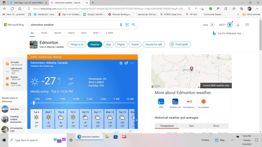
Task: Select the Rain historical tab
Action: click(191, 126)
